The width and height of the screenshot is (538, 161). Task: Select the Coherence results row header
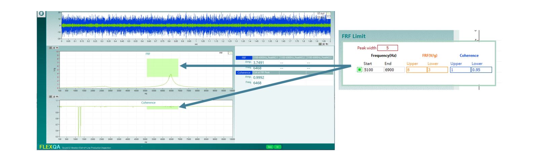click(244, 73)
